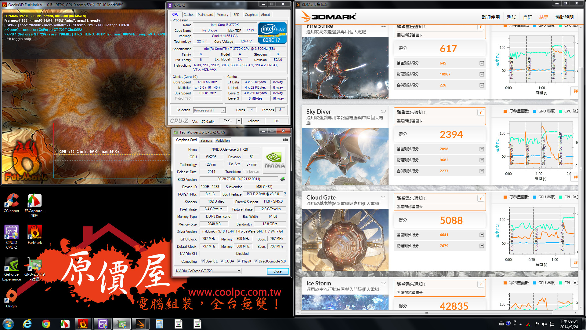Viewport: 586px width, 330px height.
Task: Toggle the CUDA checkbox in GPU-Z
Action: (x=222, y=261)
